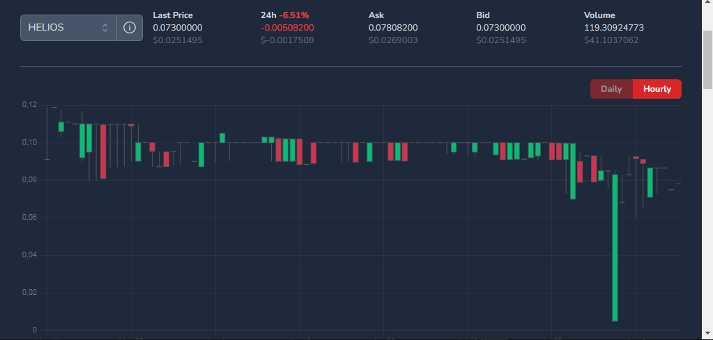Open the HELIOS market selector dropdown
The width and height of the screenshot is (713, 340).
click(69, 28)
